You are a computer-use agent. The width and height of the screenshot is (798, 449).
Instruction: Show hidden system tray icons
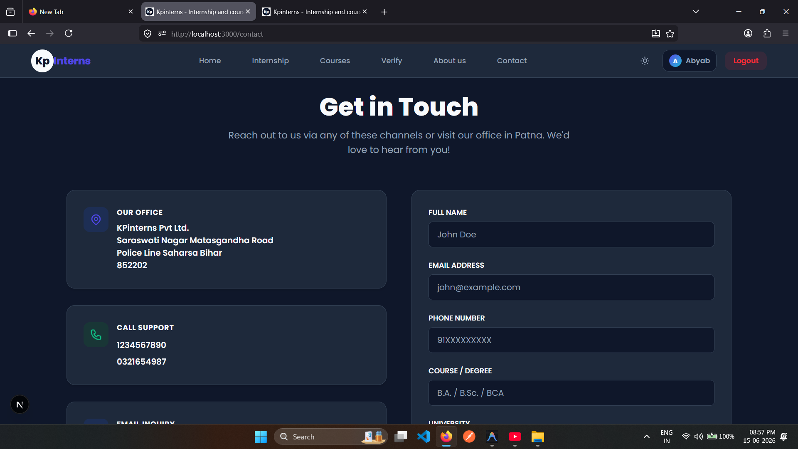(x=646, y=437)
